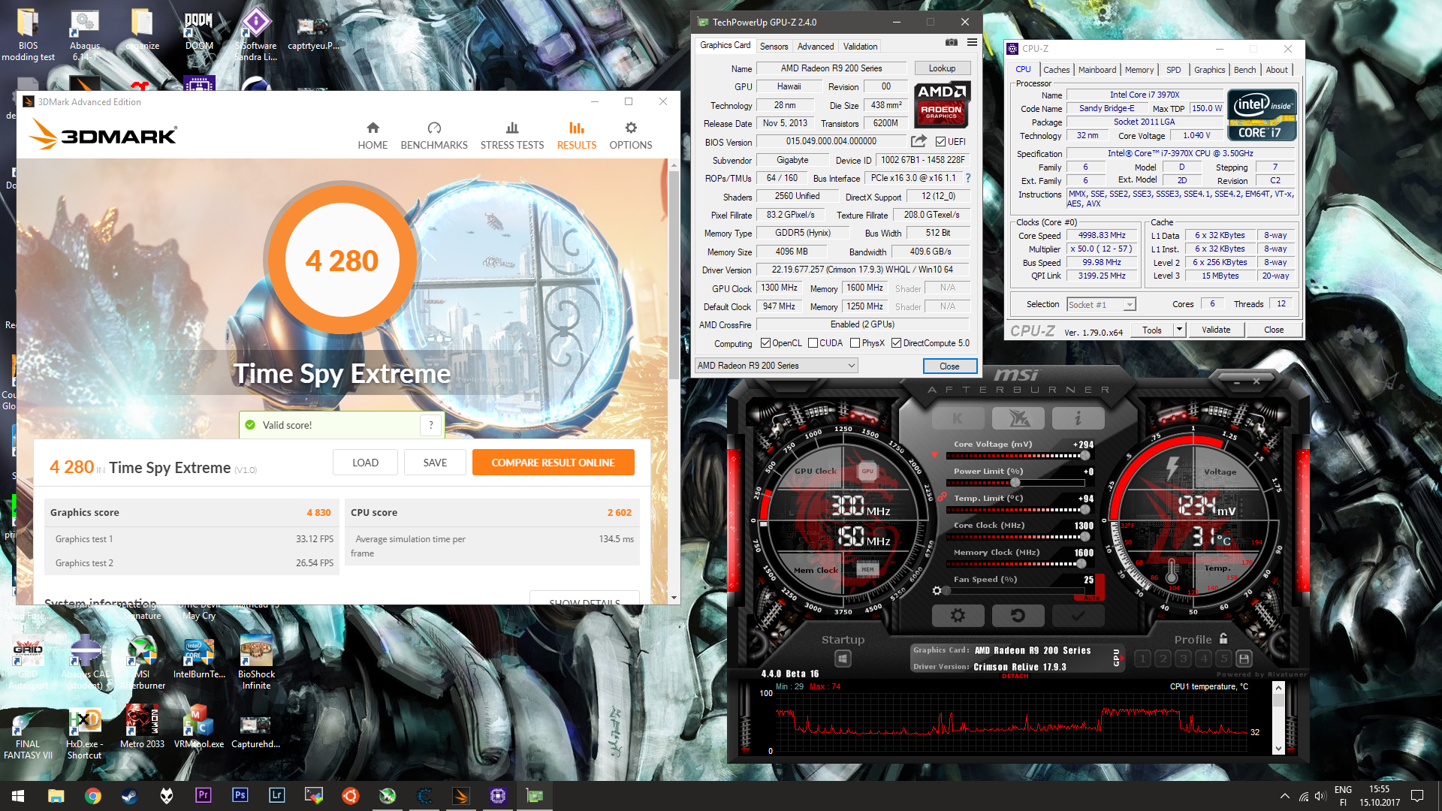Open the Metro 2033 desktop icon
1442x811 pixels.
142,726
